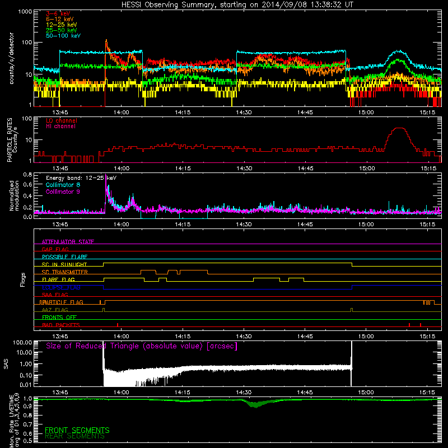Click the SC IN SUNLIGHT flag label
Screen dimensions: 448x448
tap(64, 264)
